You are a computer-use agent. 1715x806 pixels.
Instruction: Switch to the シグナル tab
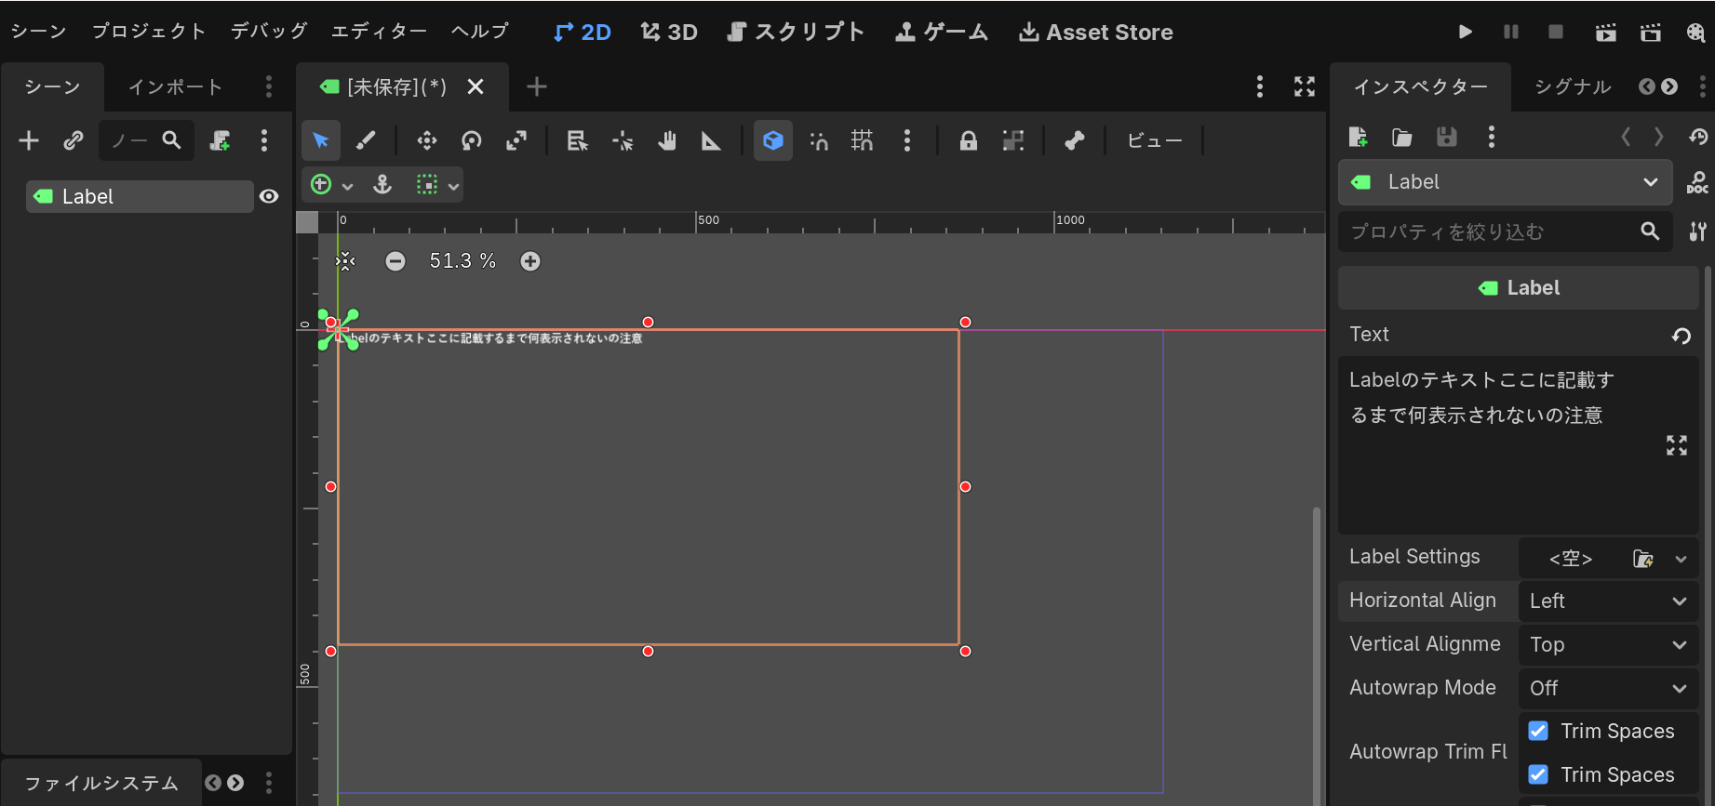pos(1573,86)
